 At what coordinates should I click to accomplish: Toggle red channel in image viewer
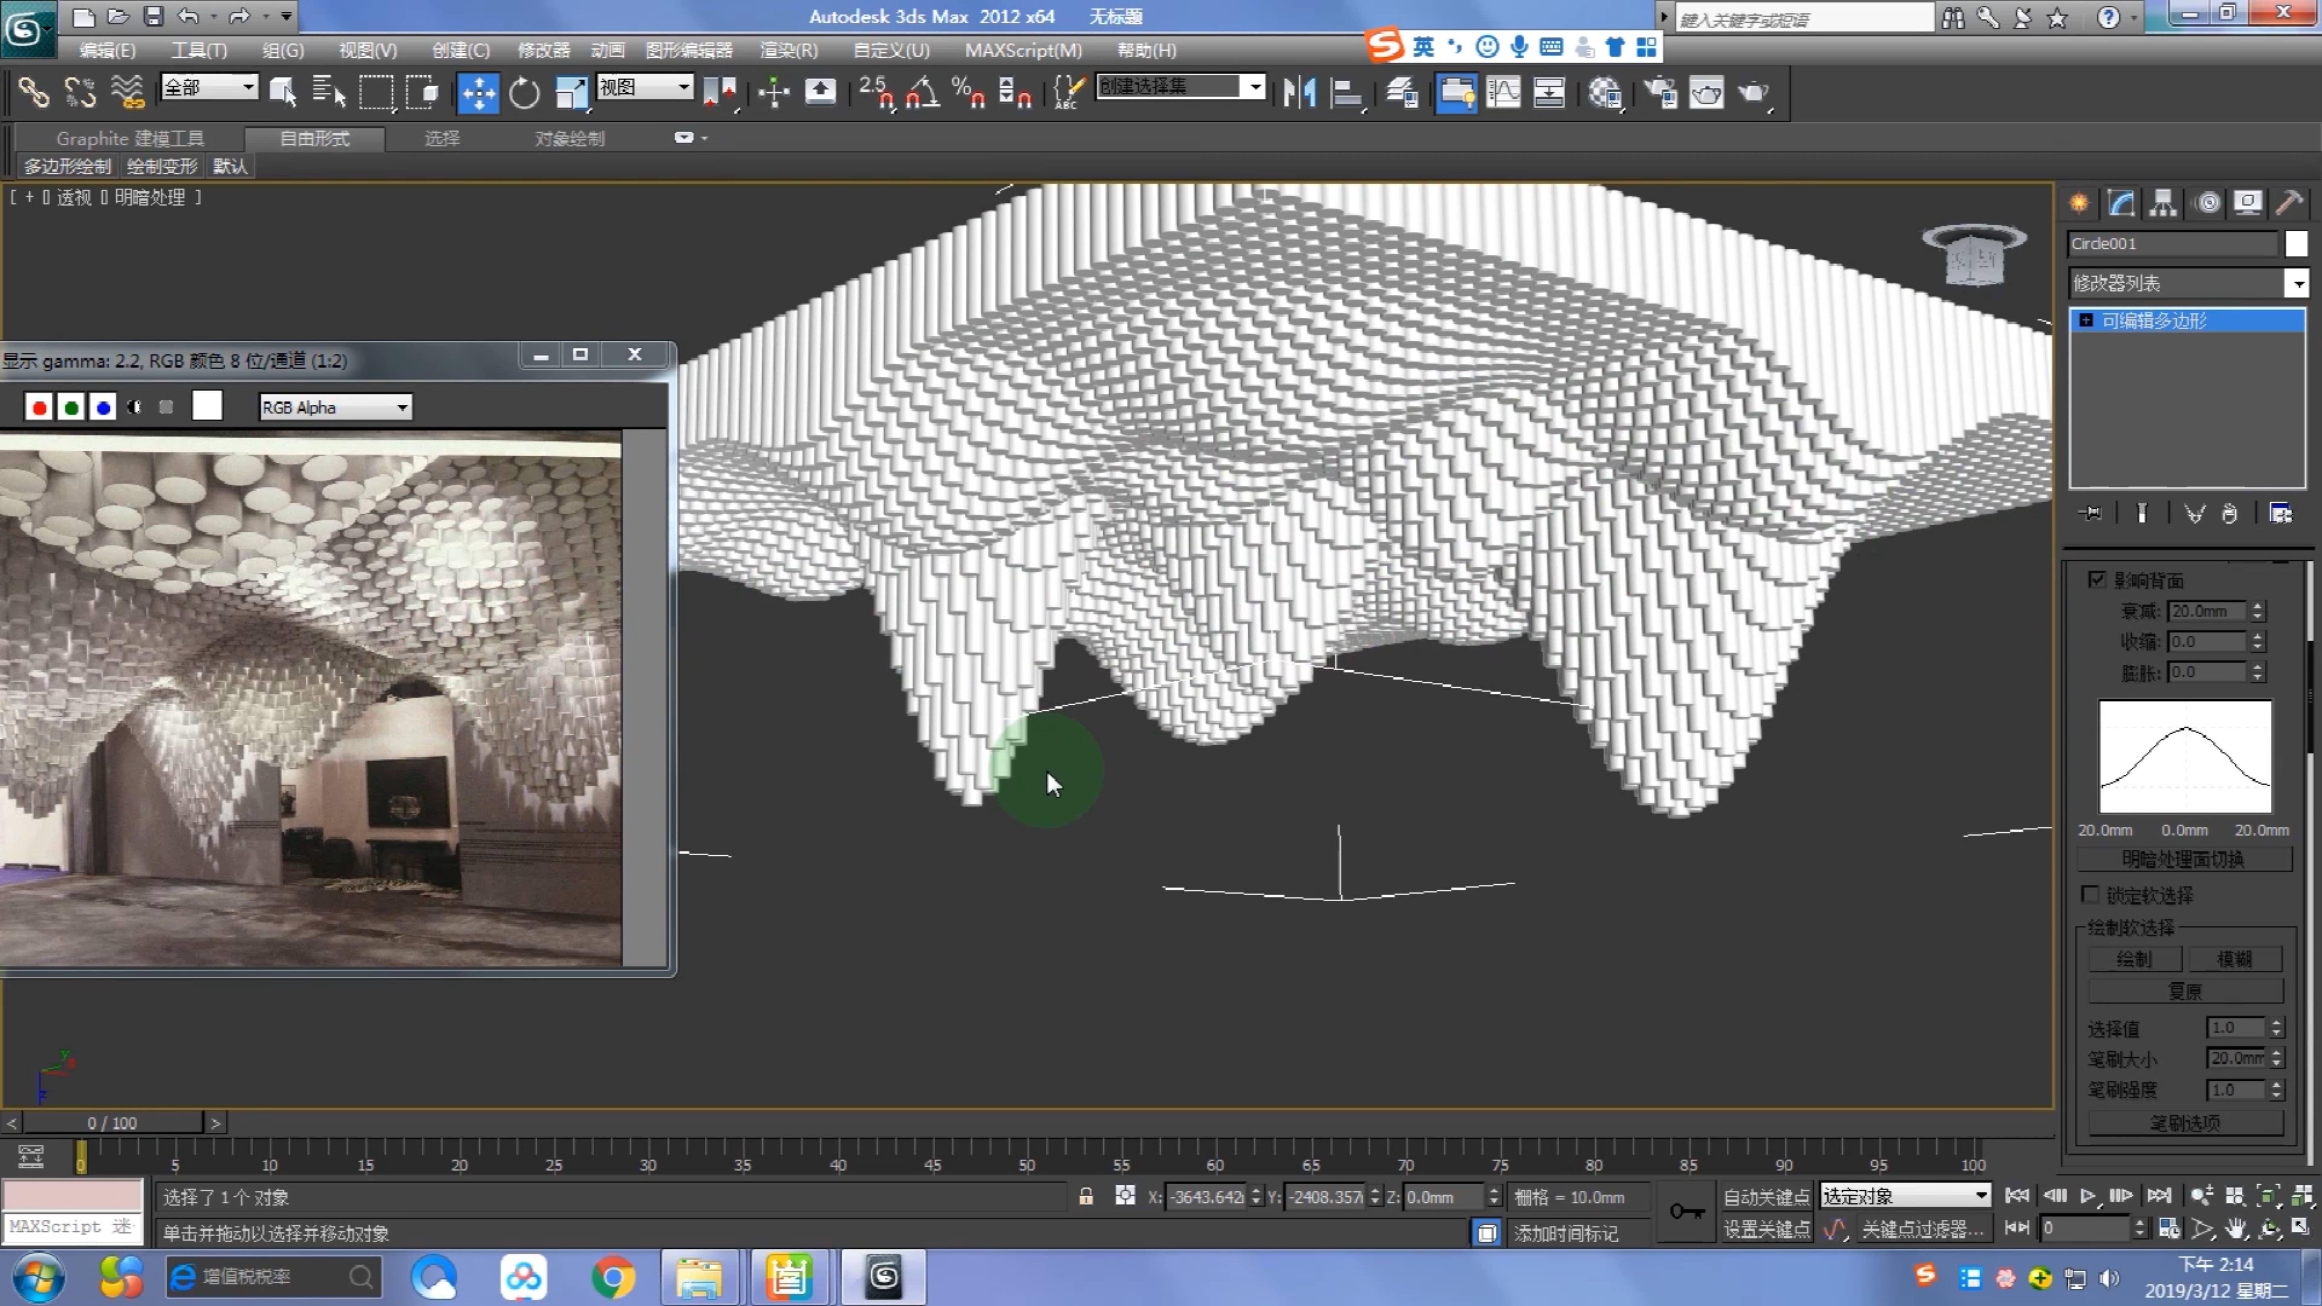point(39,408)
